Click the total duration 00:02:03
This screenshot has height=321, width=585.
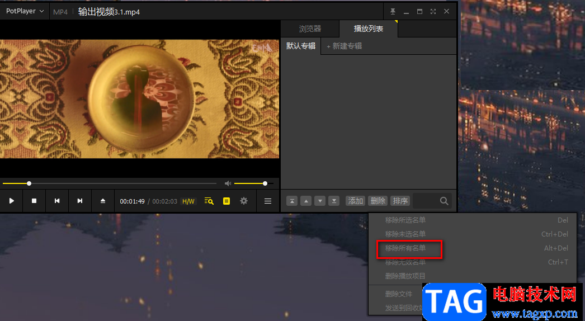pos(164,201)
